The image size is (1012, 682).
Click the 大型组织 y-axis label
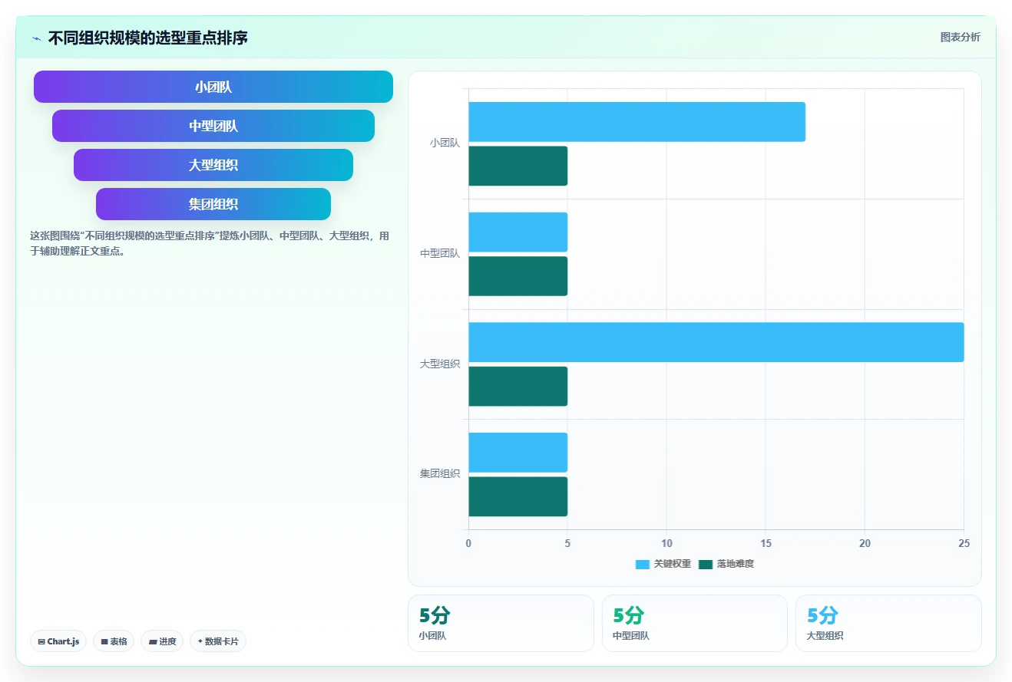point(440,364)
